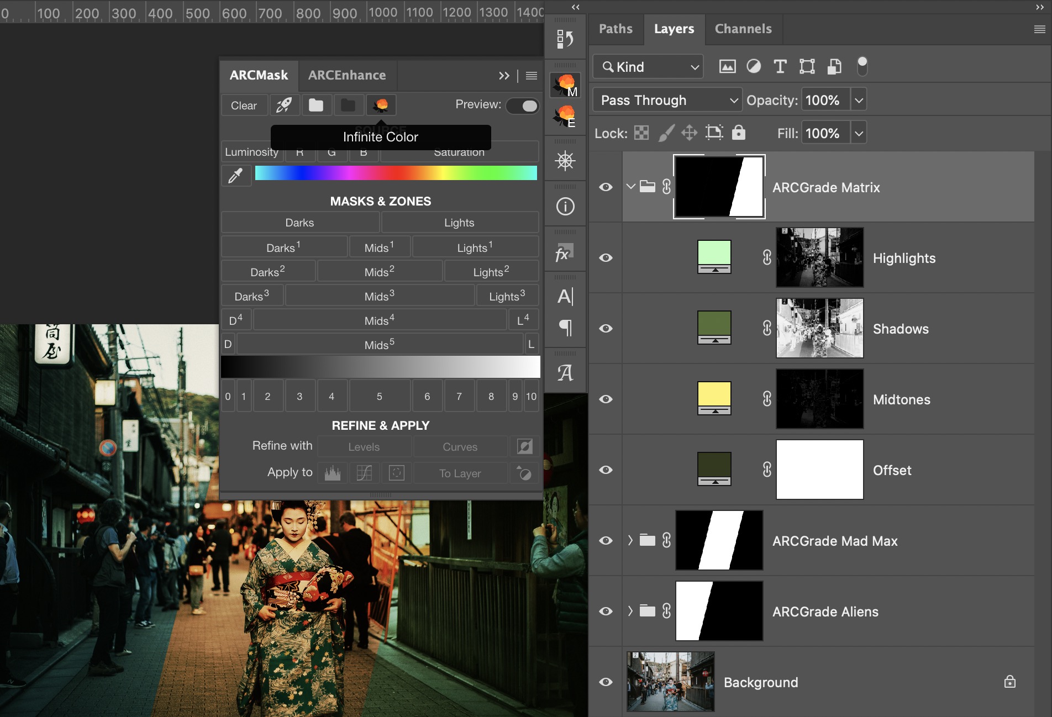Select the Mids 3 mask
This screenshot has height=717, width=1052.
point(380,296)
